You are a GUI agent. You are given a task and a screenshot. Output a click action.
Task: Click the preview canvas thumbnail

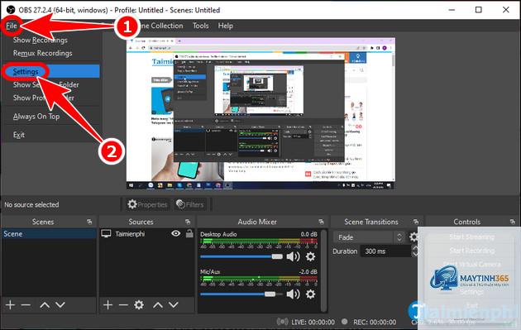[x=260, y=113]
